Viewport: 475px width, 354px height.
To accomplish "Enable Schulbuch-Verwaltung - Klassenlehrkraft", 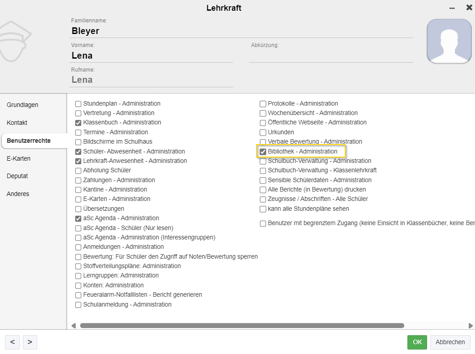I will pos(263,171).
